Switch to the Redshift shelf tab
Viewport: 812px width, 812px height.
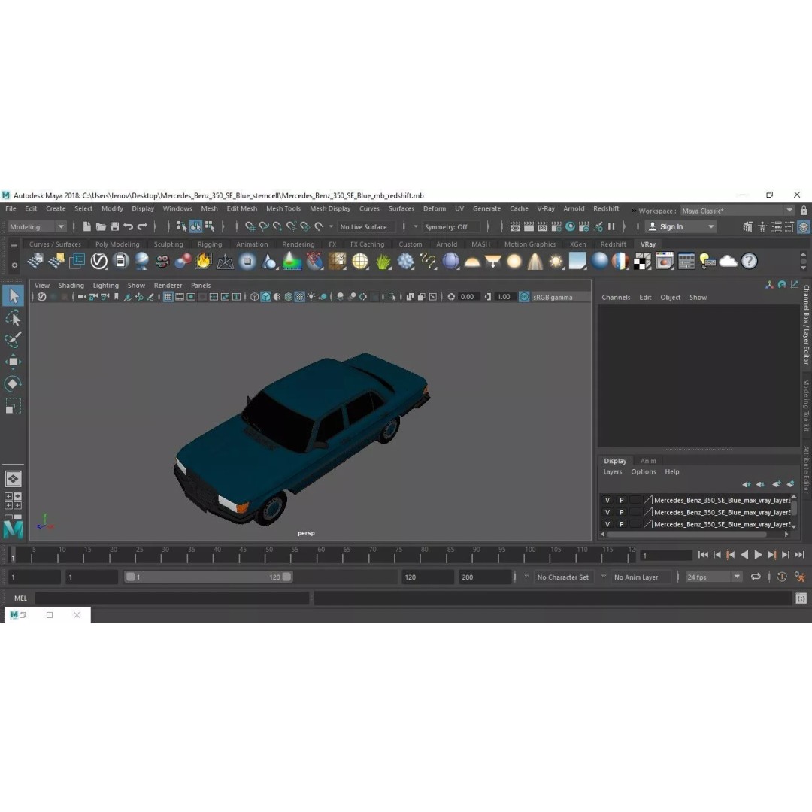[614, 244]
